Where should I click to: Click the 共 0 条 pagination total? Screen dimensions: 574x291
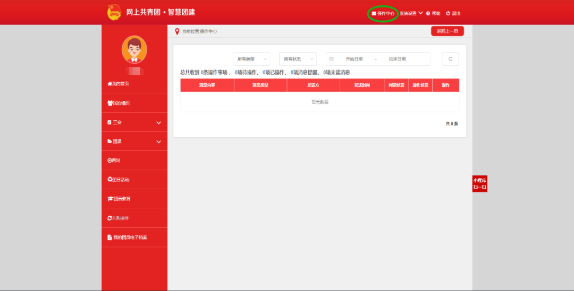452,124
